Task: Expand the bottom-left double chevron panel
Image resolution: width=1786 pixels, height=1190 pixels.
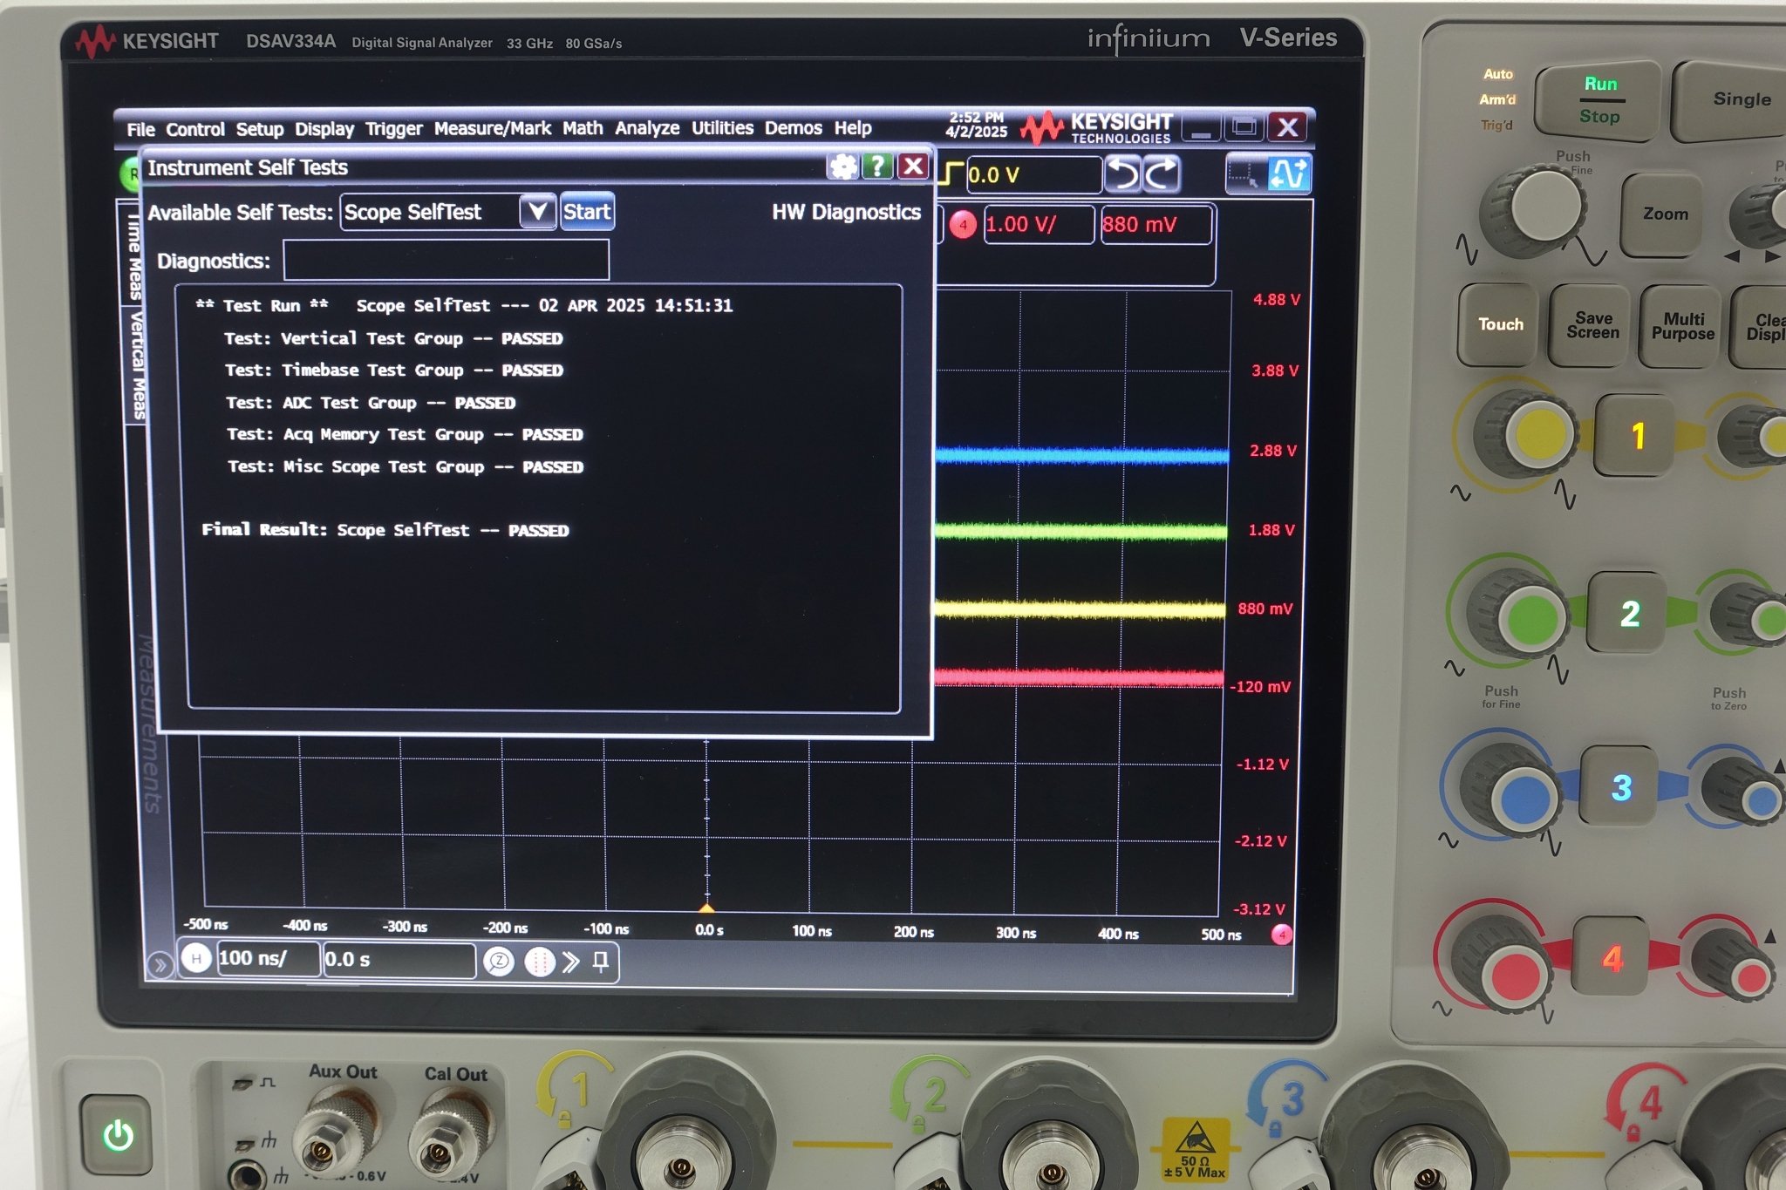Action: 160,964
